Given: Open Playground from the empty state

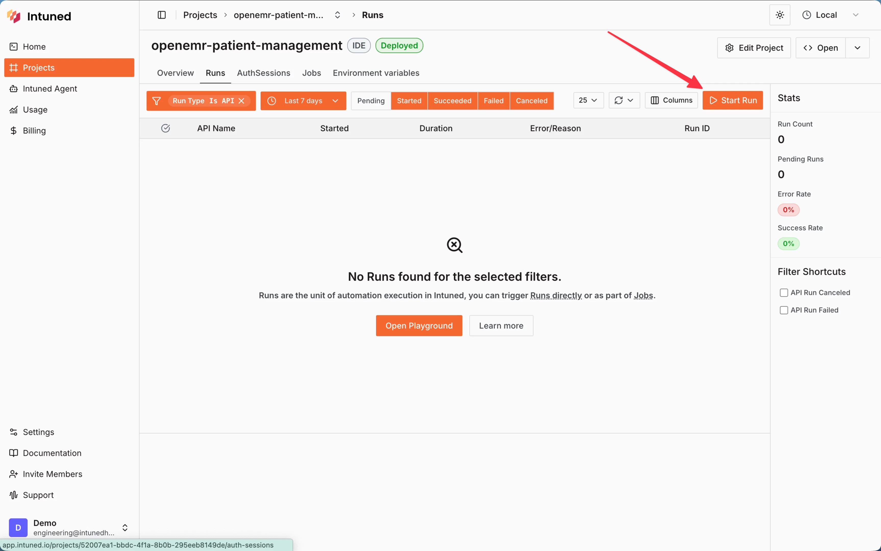Looking at the screenshot, I should 418,325.
